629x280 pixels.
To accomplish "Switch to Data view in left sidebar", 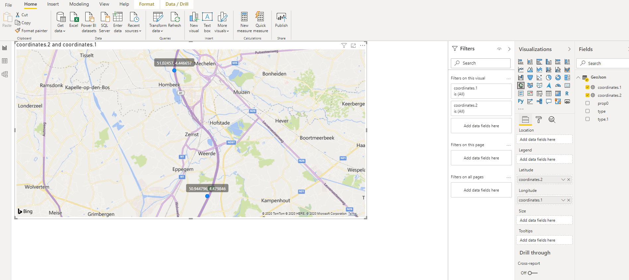I will point(5,61).
